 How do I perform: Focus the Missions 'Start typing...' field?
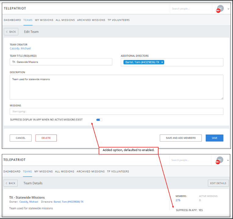pyautogui.click(x=116, y=111)
